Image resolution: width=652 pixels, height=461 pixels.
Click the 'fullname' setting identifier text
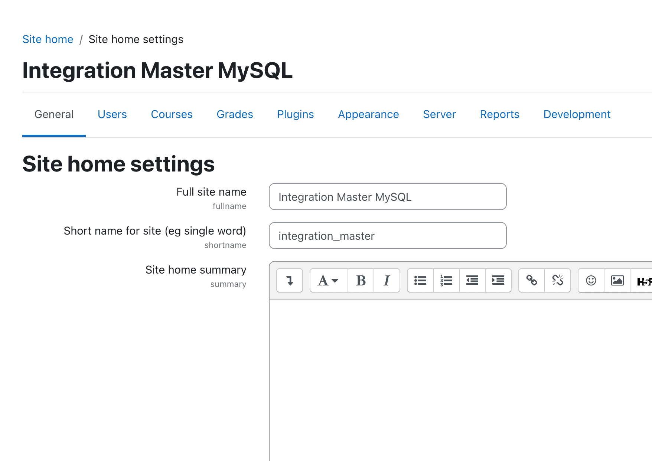pos(229,206)
